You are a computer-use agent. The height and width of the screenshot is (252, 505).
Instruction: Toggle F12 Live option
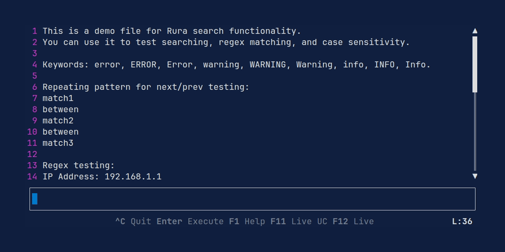[x=353, y=221]
